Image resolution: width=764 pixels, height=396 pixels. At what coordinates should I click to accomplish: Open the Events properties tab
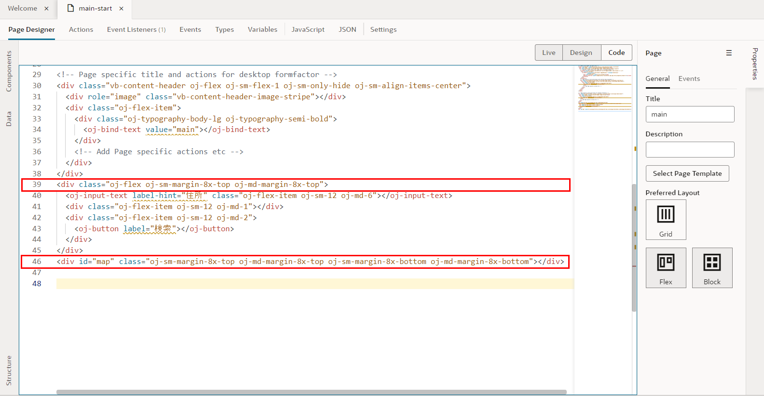689,79
